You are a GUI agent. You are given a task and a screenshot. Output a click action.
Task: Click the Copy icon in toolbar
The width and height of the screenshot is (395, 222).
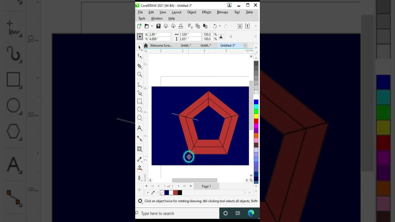click(197, 26)
